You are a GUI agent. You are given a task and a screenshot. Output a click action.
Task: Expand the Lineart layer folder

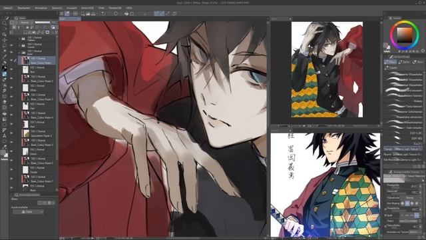pyautogui.click(x=19, y=45)
